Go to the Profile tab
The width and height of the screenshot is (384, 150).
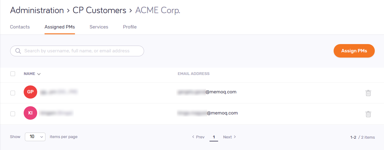[x=130, y=27]
